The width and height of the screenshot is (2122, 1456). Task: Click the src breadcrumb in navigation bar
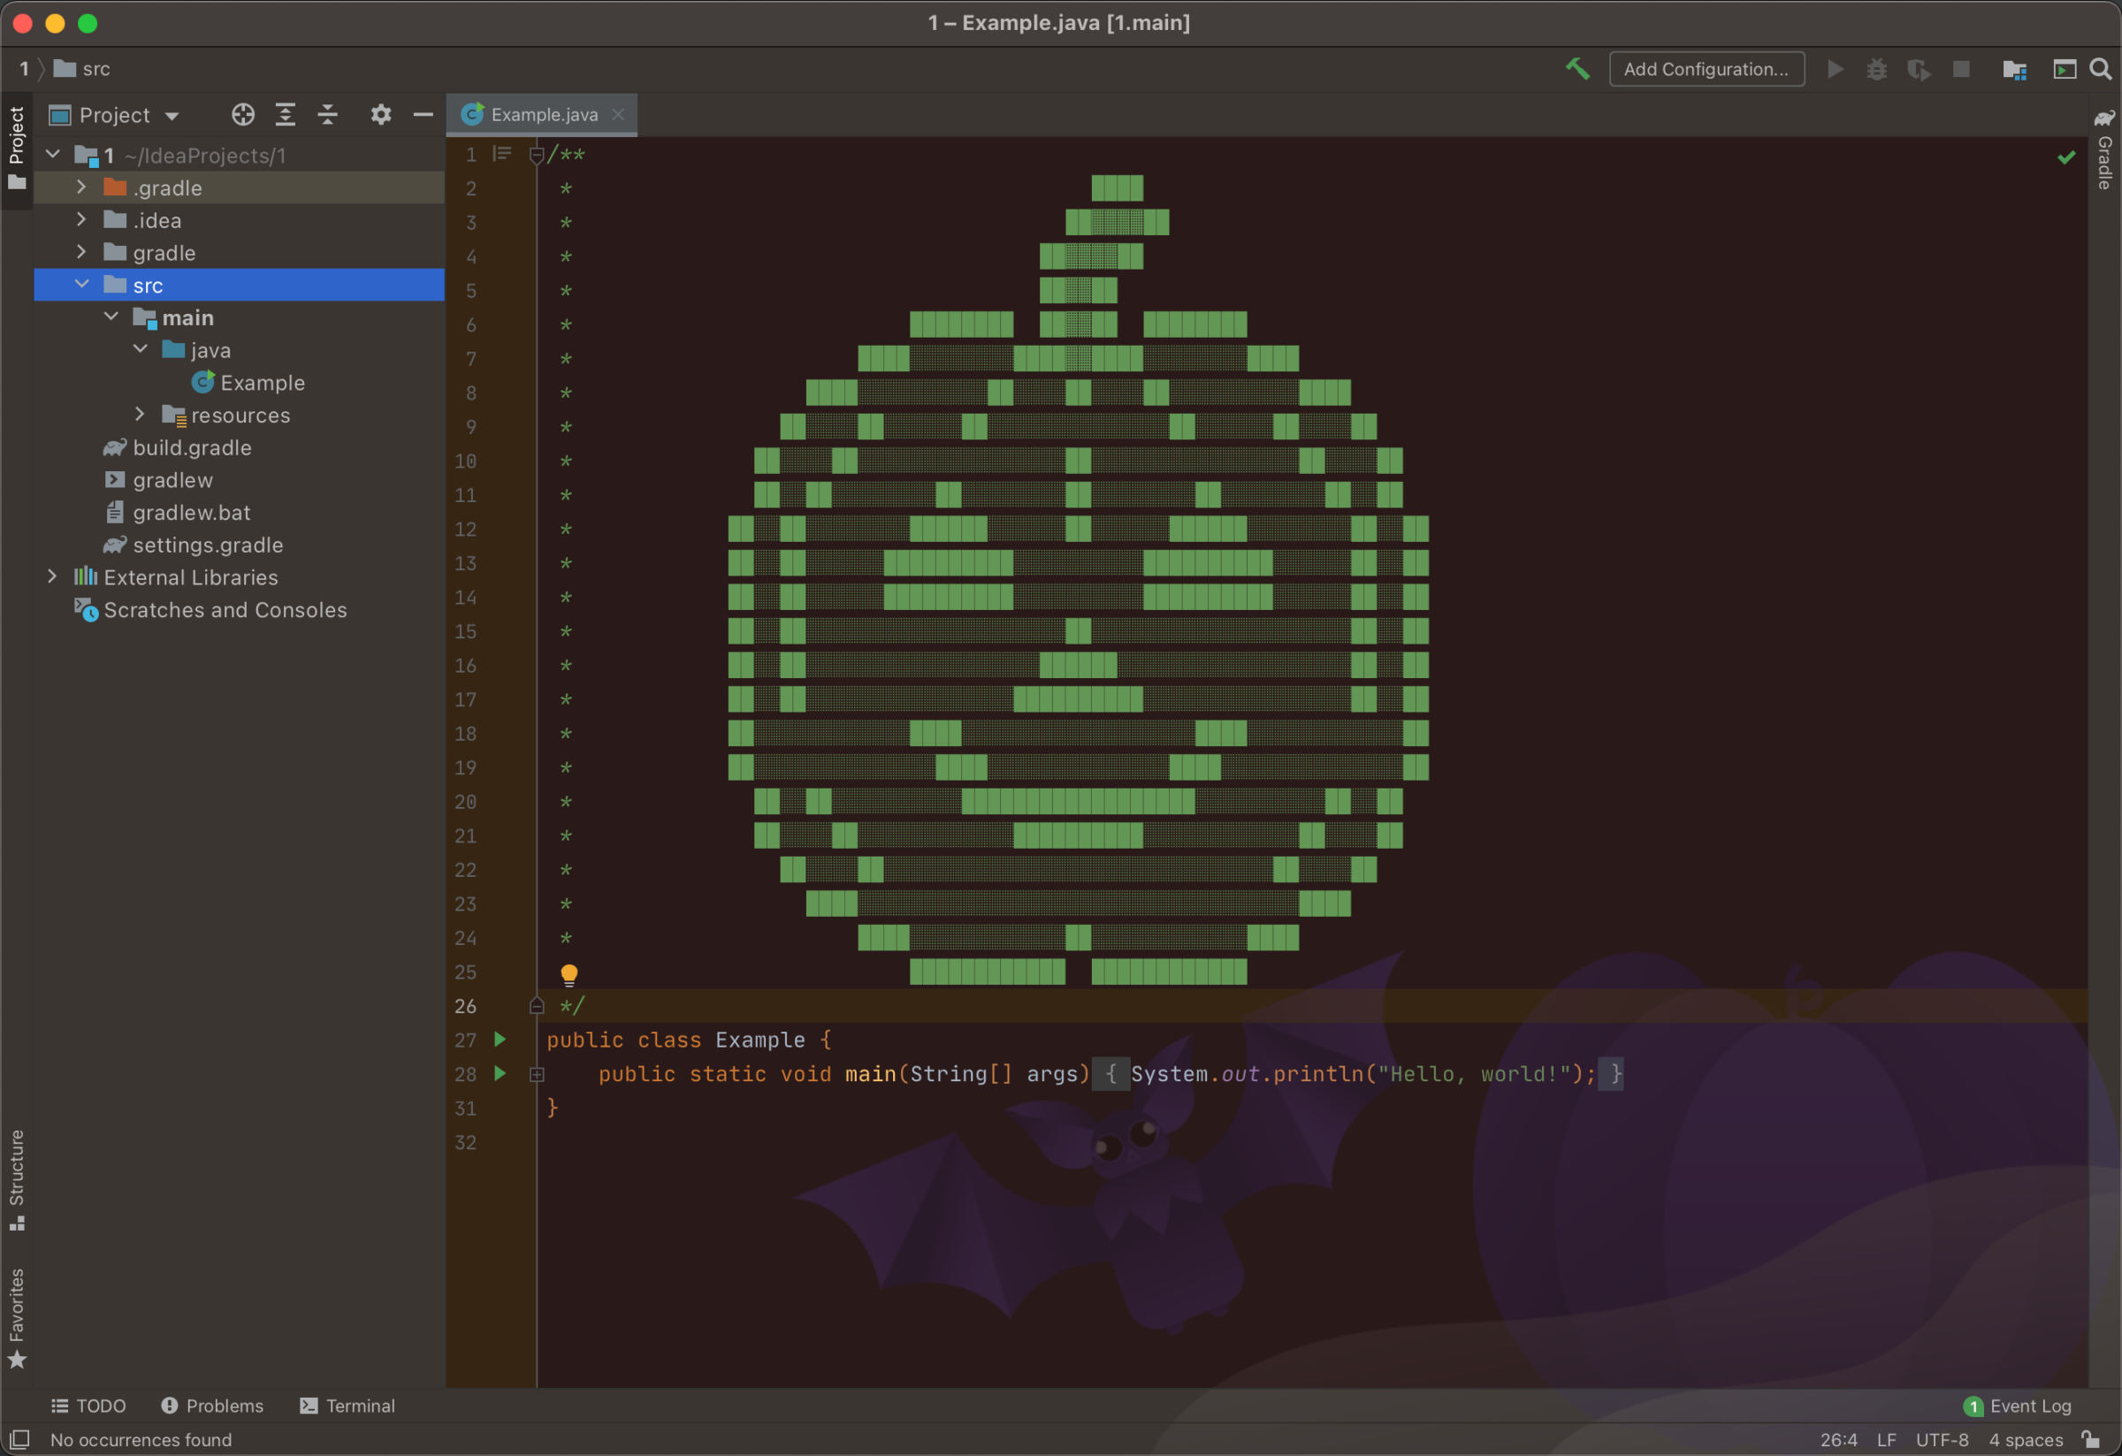point(82,68)
